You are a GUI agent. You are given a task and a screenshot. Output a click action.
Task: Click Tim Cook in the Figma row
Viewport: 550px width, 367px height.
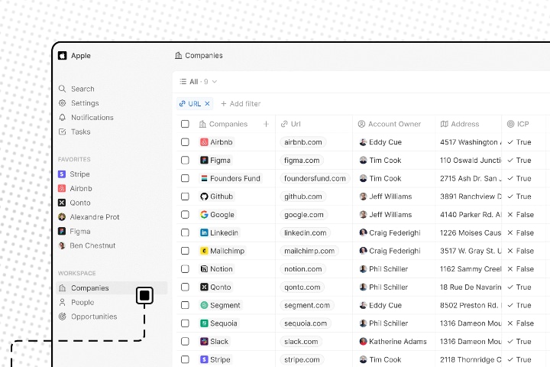[x=380, y=160]
